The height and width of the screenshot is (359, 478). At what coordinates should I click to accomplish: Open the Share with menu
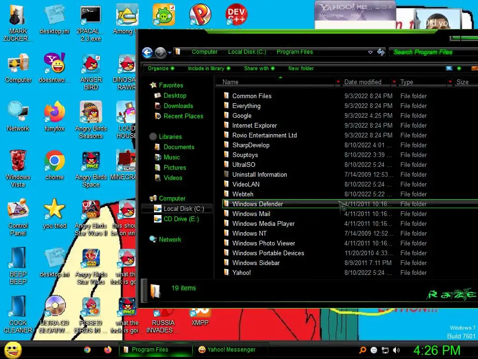coord(259,68)
